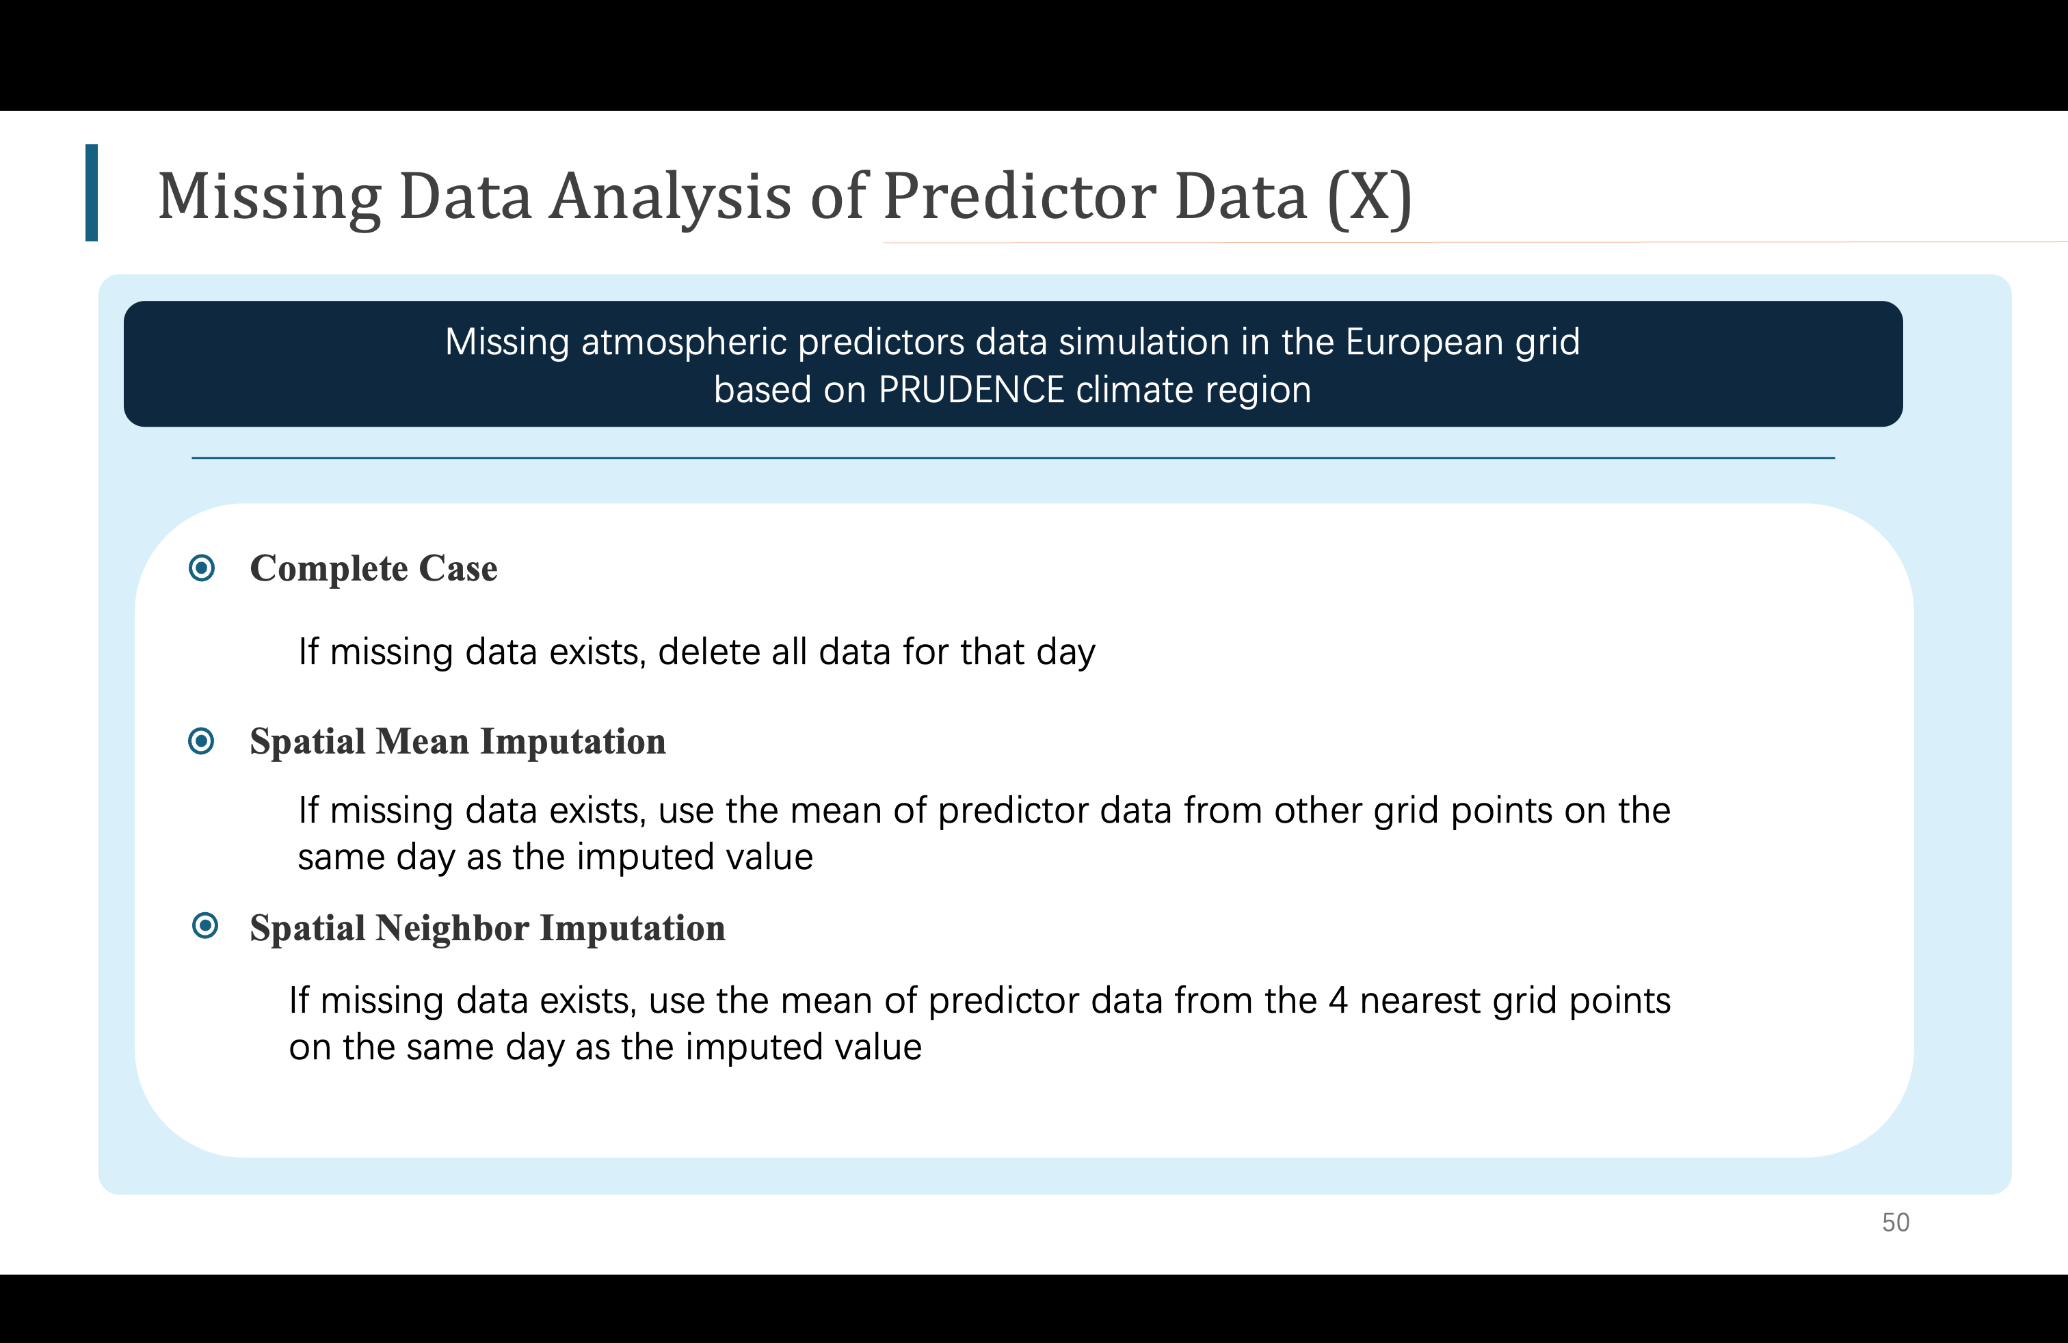Click the word 'Predictor' in the slide title
The height and width of the screenshot is (1343, 2068).
tap(1018, 196)
